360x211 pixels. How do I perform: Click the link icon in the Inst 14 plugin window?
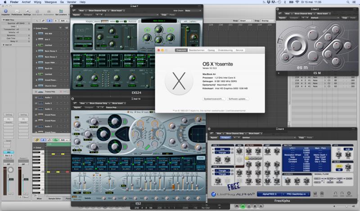[75, 103]
